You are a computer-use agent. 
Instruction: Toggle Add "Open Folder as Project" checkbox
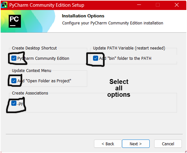pos(14,81)
